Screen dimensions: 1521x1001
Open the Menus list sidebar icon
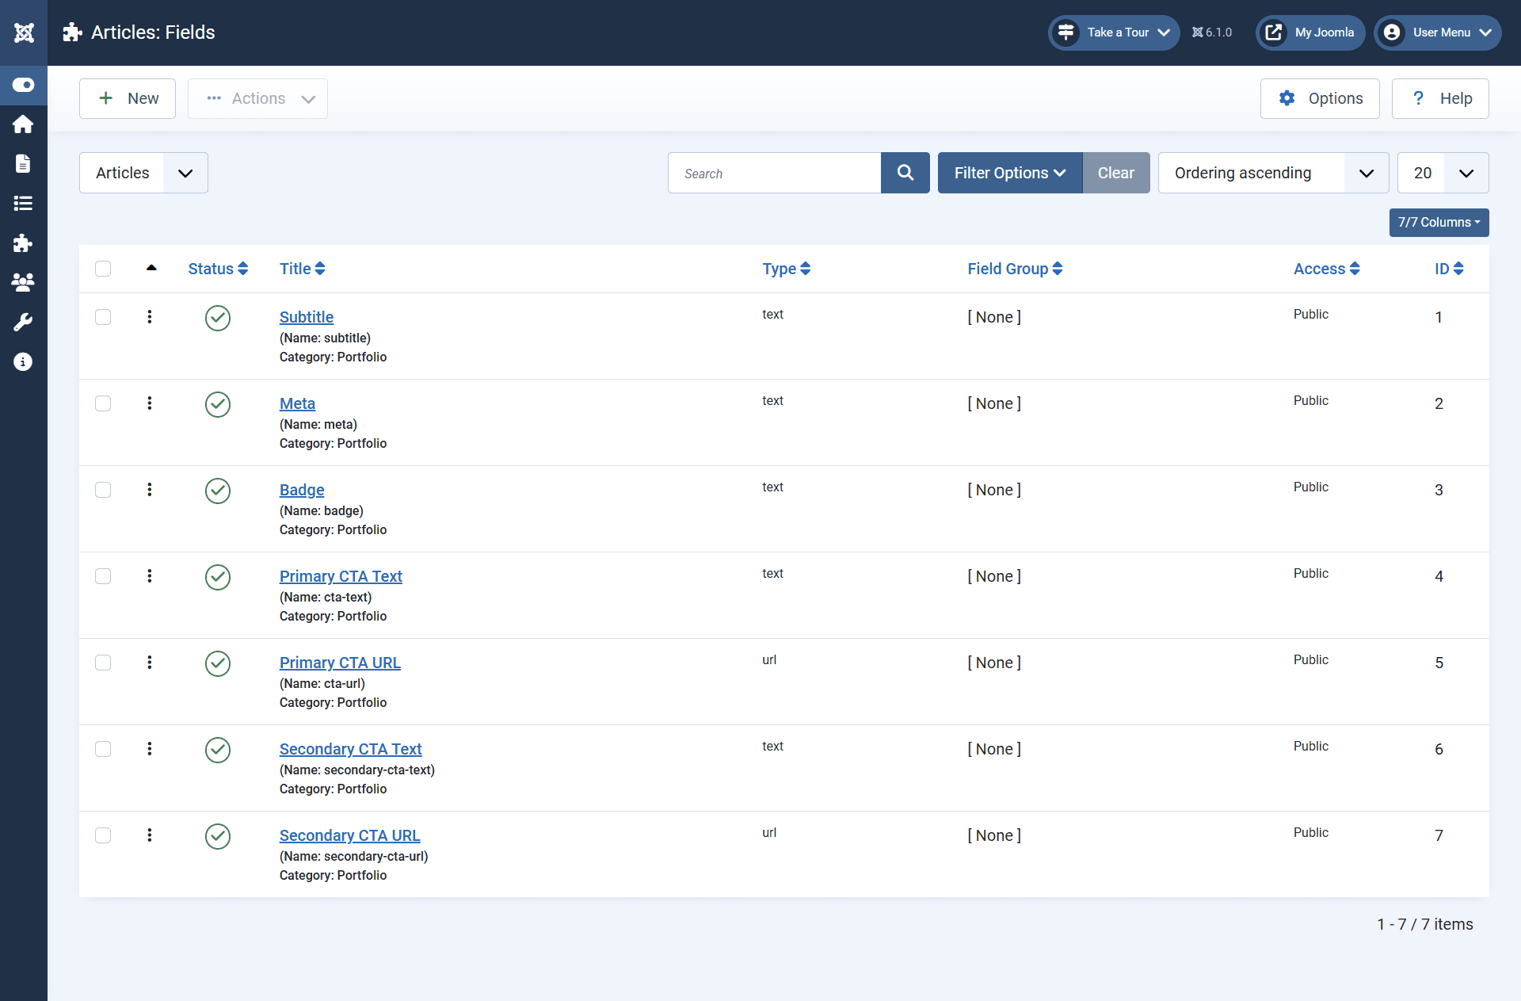[23, 204]
